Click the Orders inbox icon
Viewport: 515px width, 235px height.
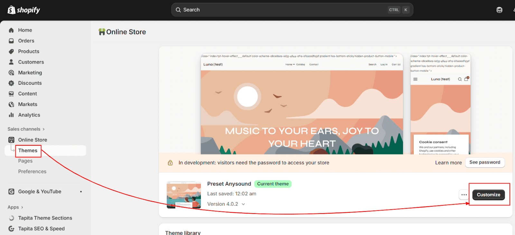point(11,41)
